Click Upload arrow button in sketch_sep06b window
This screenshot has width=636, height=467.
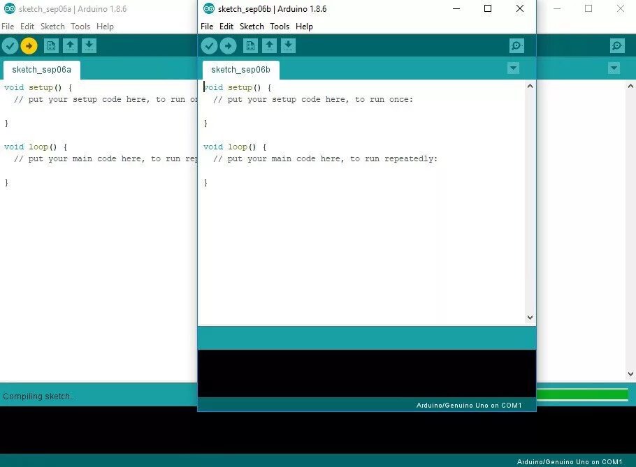click(229, 46)
